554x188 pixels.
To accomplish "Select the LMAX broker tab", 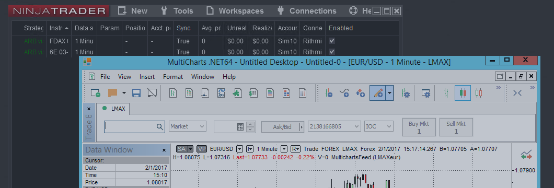I will tap(114, 109).
